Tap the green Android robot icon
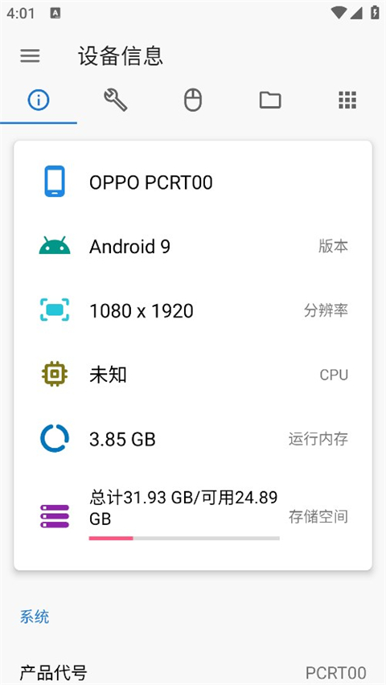The width and height of the screenshot is (386, 685). (55, 246)
